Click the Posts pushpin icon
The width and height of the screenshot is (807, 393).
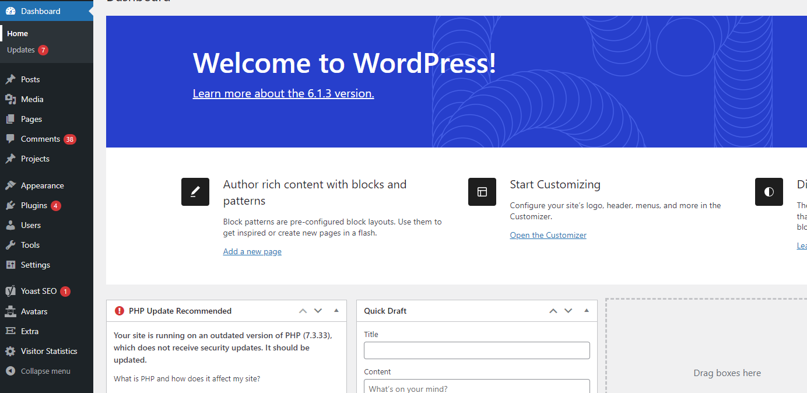click(x=10, y=79)
